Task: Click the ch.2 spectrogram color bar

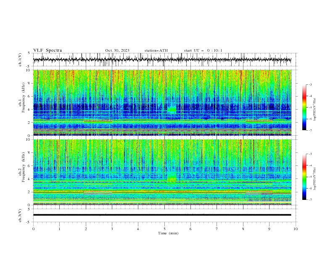Action: pos(304,177)
